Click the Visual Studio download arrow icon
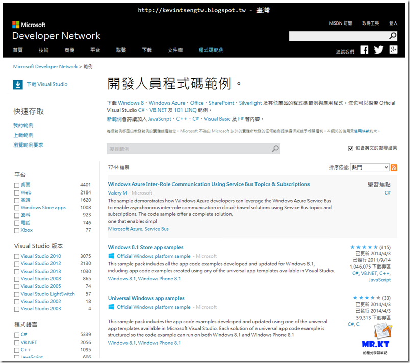 click(x=18, y=85)
